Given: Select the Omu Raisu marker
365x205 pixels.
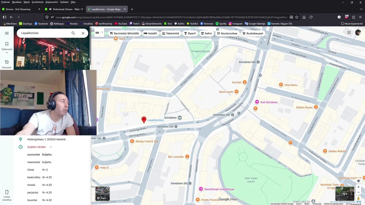Looking at the screenshot, I should coord(281,85).
